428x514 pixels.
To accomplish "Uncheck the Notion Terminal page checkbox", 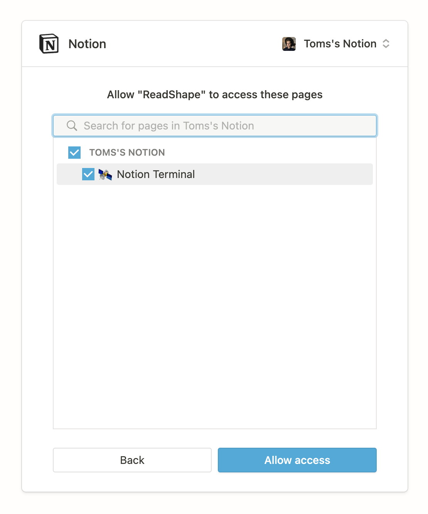I will pyautogui.click(x=88, y=174).
